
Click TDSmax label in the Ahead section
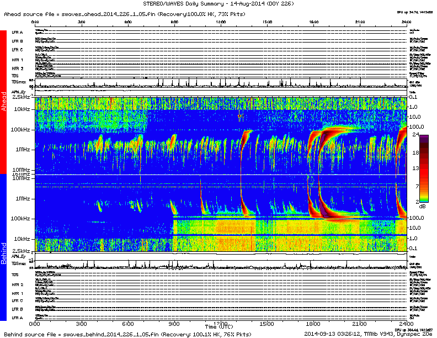click(x=19, y=82)
